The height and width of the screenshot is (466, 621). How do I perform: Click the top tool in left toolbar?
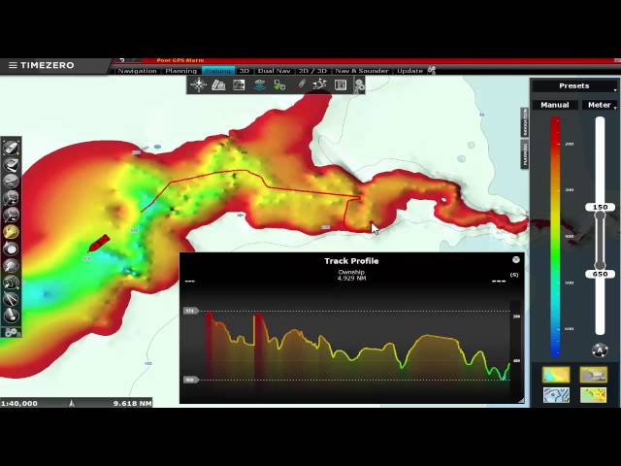tap(12, 148)
